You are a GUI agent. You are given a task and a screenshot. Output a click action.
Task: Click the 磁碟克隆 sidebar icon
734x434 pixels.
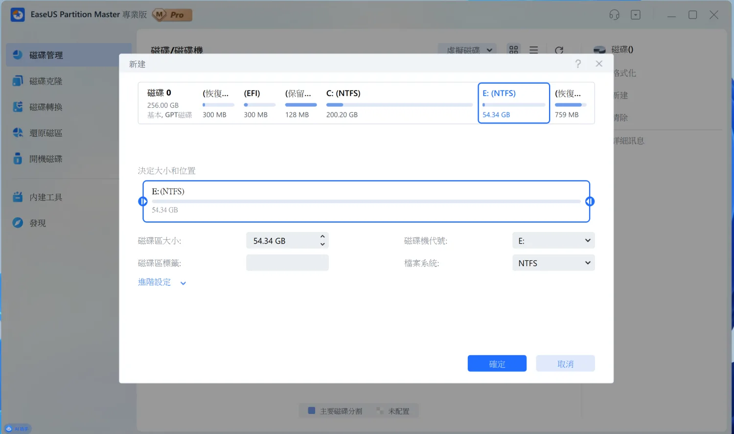click(x=18, y=81)
